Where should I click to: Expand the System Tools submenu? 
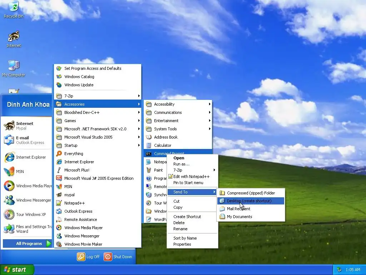click(178, 129)
